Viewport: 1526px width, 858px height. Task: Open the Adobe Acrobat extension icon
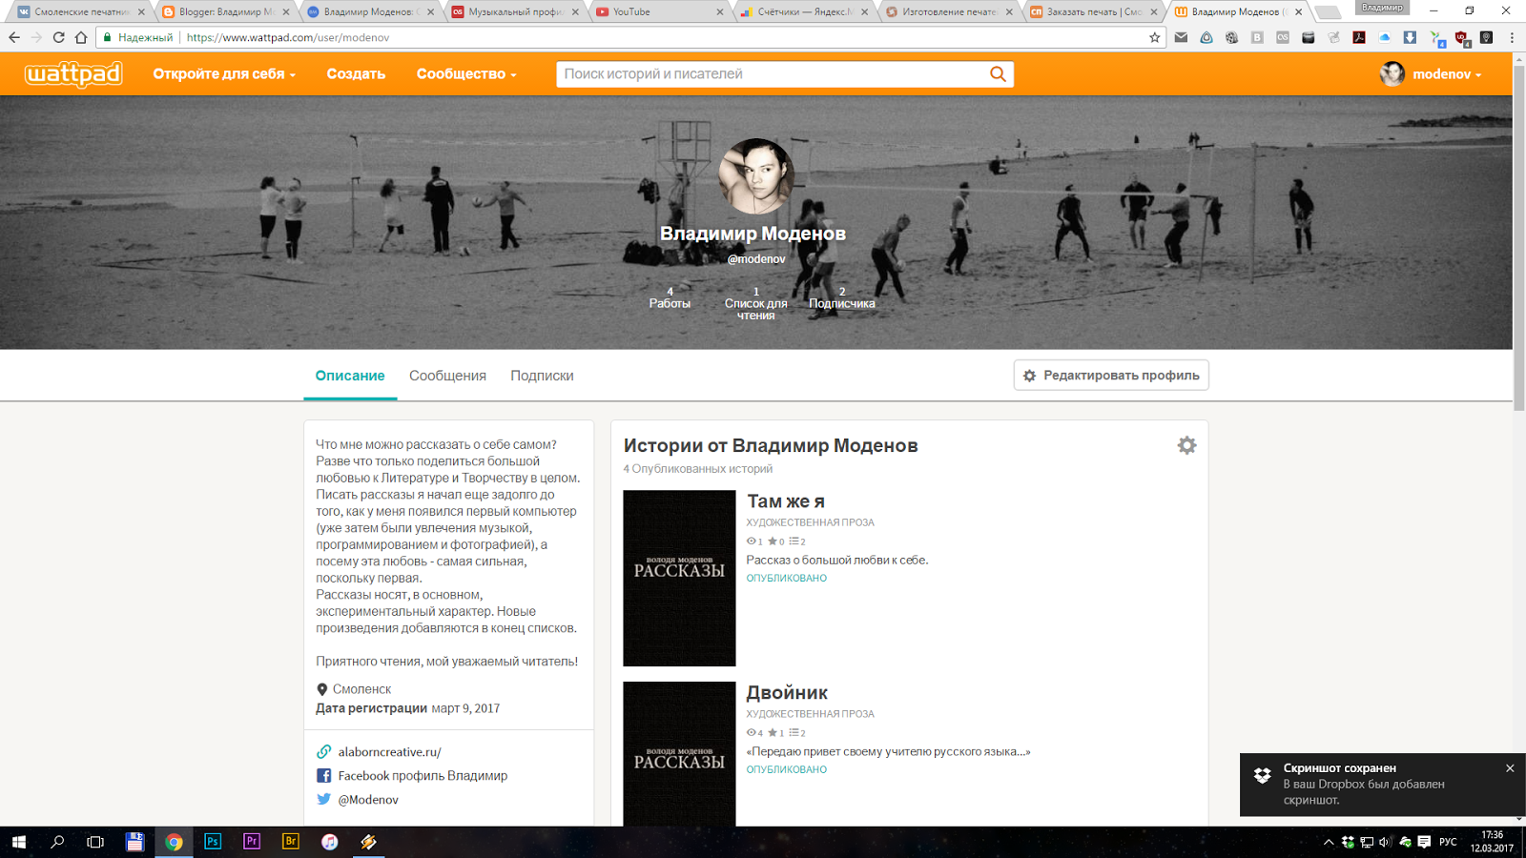point(1360,38)
